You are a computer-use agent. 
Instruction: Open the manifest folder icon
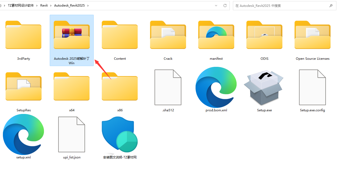point(216,35)
